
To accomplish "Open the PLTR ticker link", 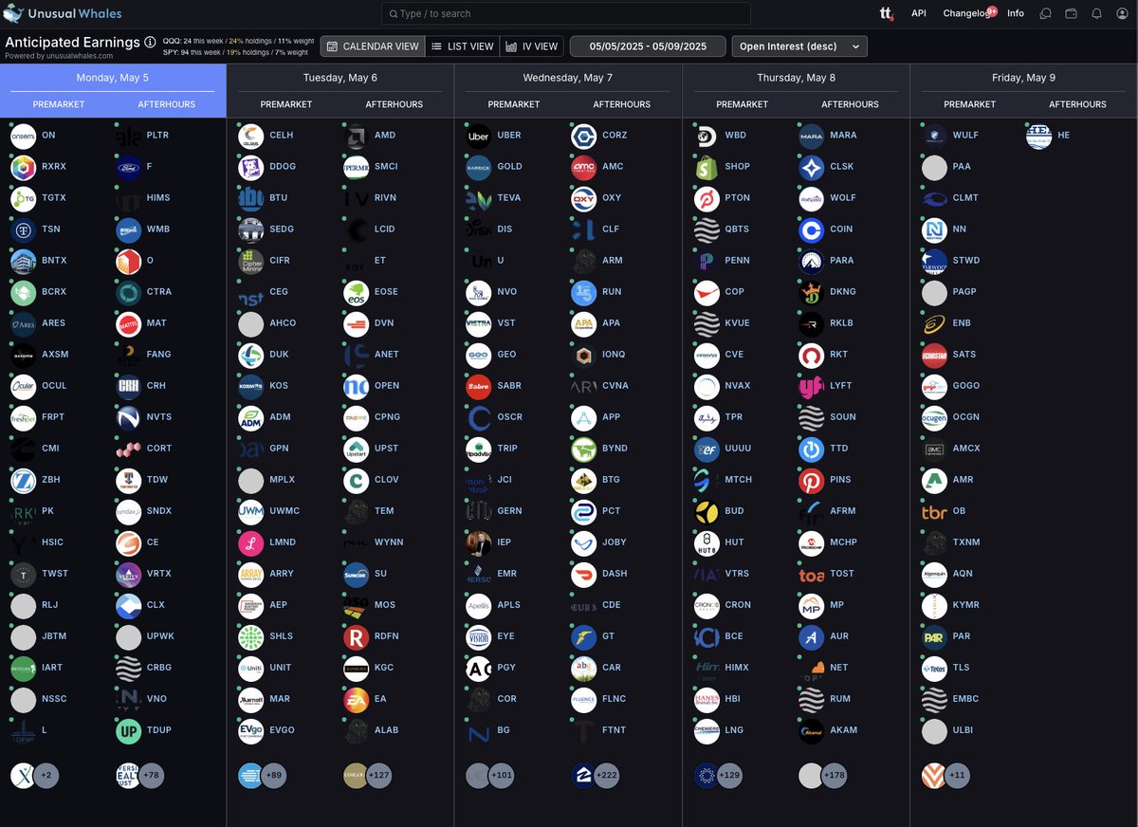I will (x=157, y=136).
